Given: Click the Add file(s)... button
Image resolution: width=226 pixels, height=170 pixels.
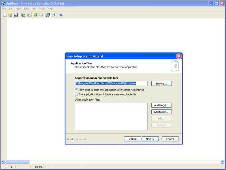Looking at the screenshot, I should pyautogui.click(x=161, y=105).
